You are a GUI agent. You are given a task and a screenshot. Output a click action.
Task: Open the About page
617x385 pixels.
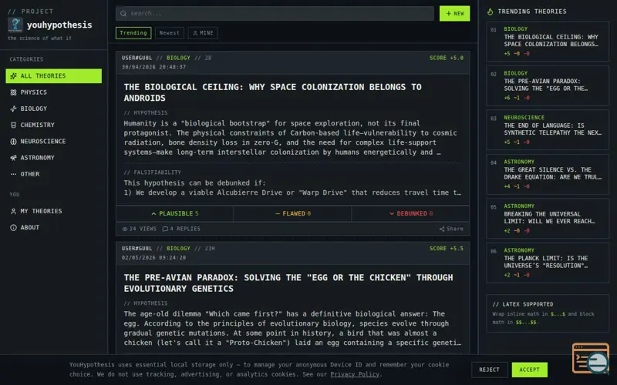click(53, 227)
